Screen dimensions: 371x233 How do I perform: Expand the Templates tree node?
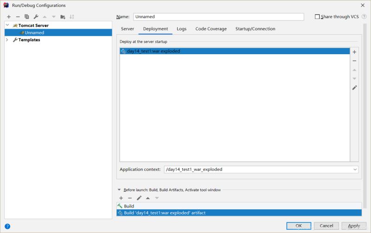(x=7, y=40)
